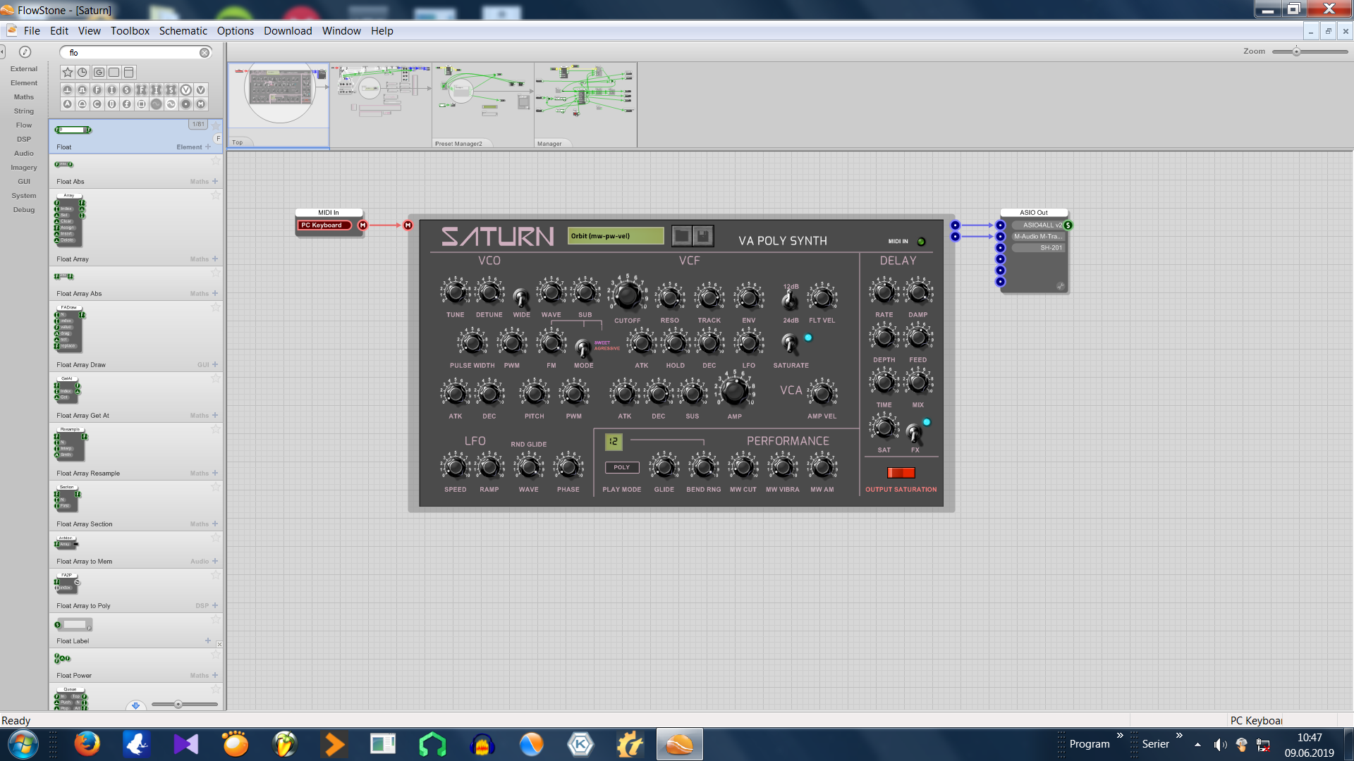
Task: Clear the toolbox search text
Action: point(204,53)
